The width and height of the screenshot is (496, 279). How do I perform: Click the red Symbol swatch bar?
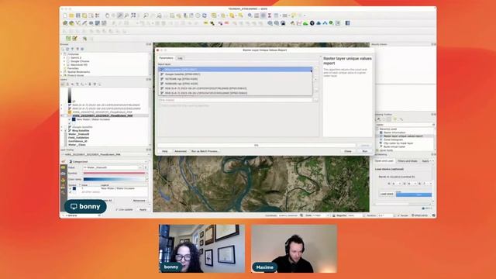click(x=114, y=174)
